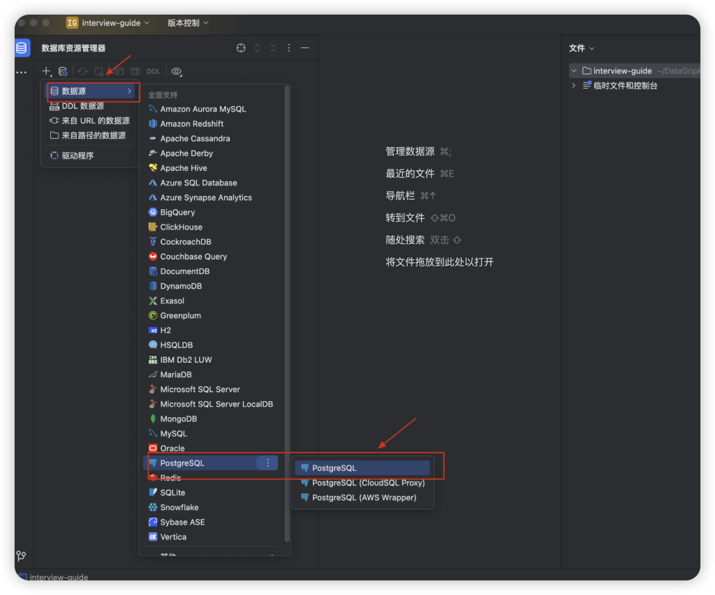The width and height of the screenshot is (715, 595).
Task: Click the plus icon in database explorer toolbar
Action: pos(45,70)
